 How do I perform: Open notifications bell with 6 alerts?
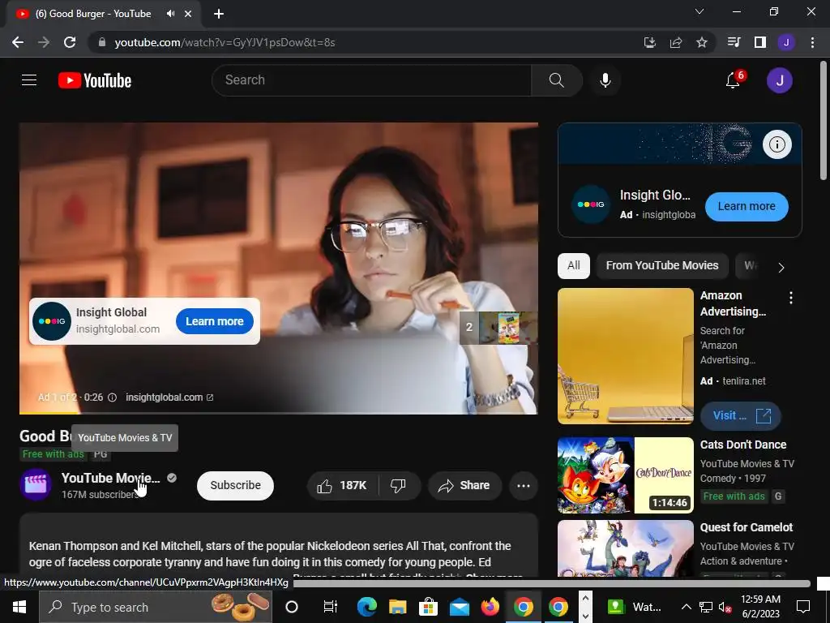(x=734, y=80)
